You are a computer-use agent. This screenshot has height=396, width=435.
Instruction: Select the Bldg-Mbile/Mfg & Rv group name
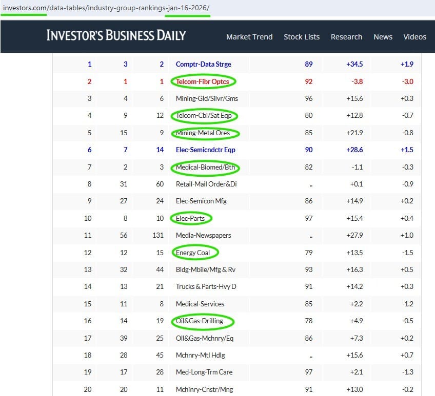(206, 270)
